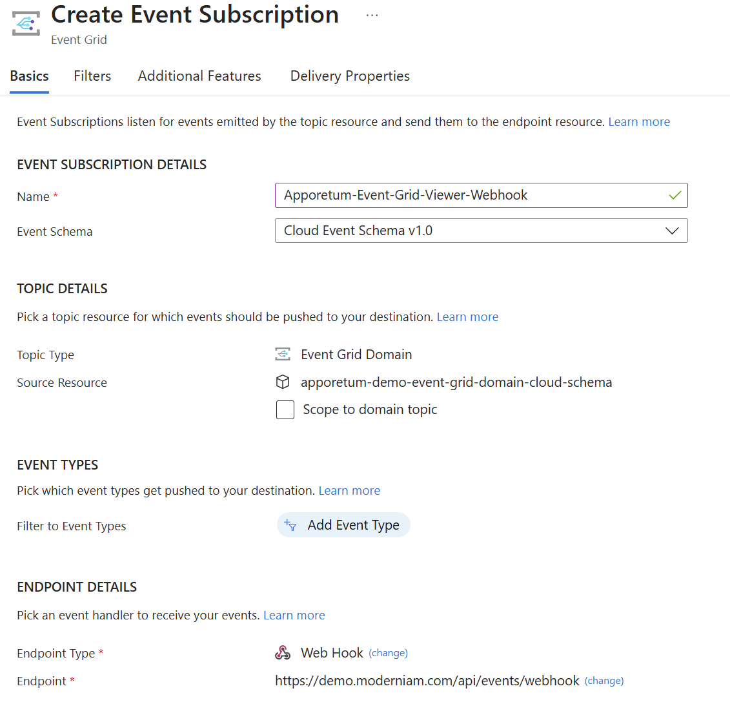This screenshot has height=715, width=730.
Task: Click the Add Event Type button
Action: 343,525
